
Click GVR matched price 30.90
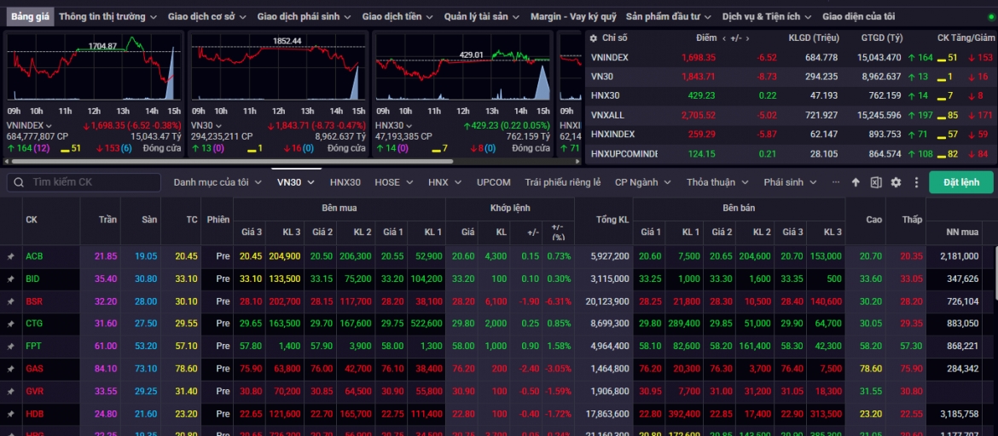pyautogui.click(x=463, y=392)
